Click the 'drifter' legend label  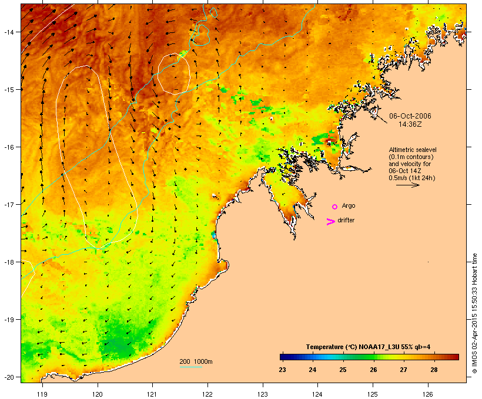click(346, 220)
